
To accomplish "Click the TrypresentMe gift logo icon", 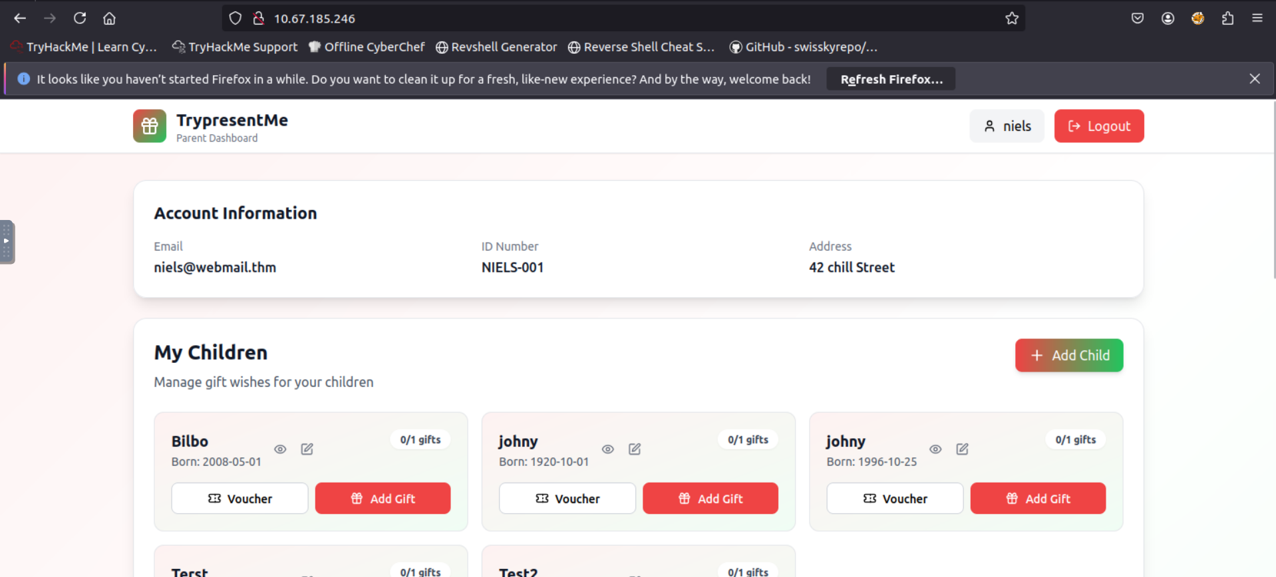I will click(149, 126).
